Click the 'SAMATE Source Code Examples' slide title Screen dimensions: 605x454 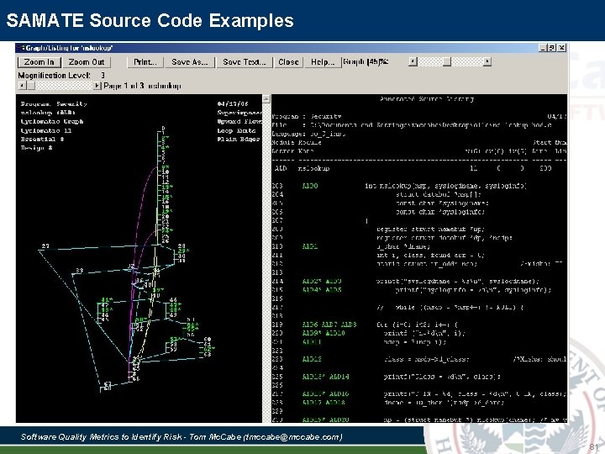click(x=150, y=20)
